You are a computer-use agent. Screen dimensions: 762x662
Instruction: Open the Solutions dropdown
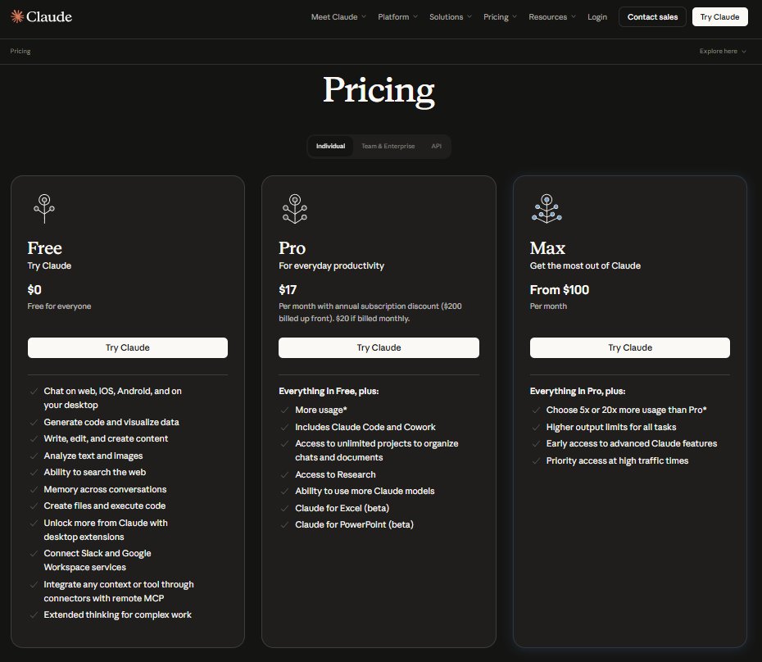[x=451, y=17]
